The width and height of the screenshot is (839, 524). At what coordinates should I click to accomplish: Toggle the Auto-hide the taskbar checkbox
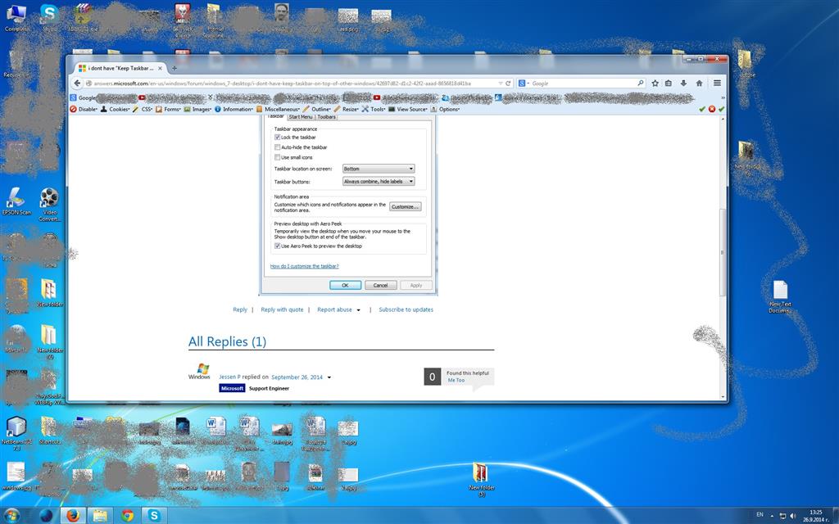coord(277,147)
